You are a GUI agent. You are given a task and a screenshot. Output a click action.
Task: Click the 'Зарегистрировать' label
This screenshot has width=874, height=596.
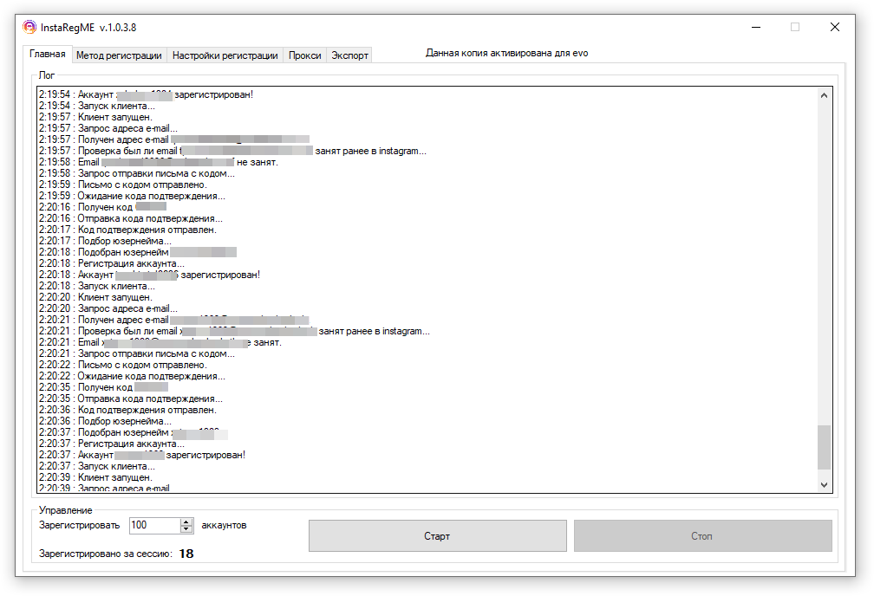(x=79, y=525)
